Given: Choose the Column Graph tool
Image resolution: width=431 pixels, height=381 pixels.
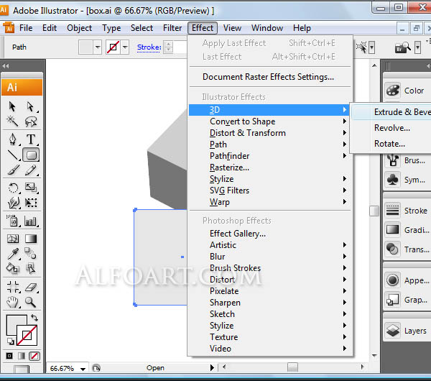Looking at the screenshot, I should point(30,221).
